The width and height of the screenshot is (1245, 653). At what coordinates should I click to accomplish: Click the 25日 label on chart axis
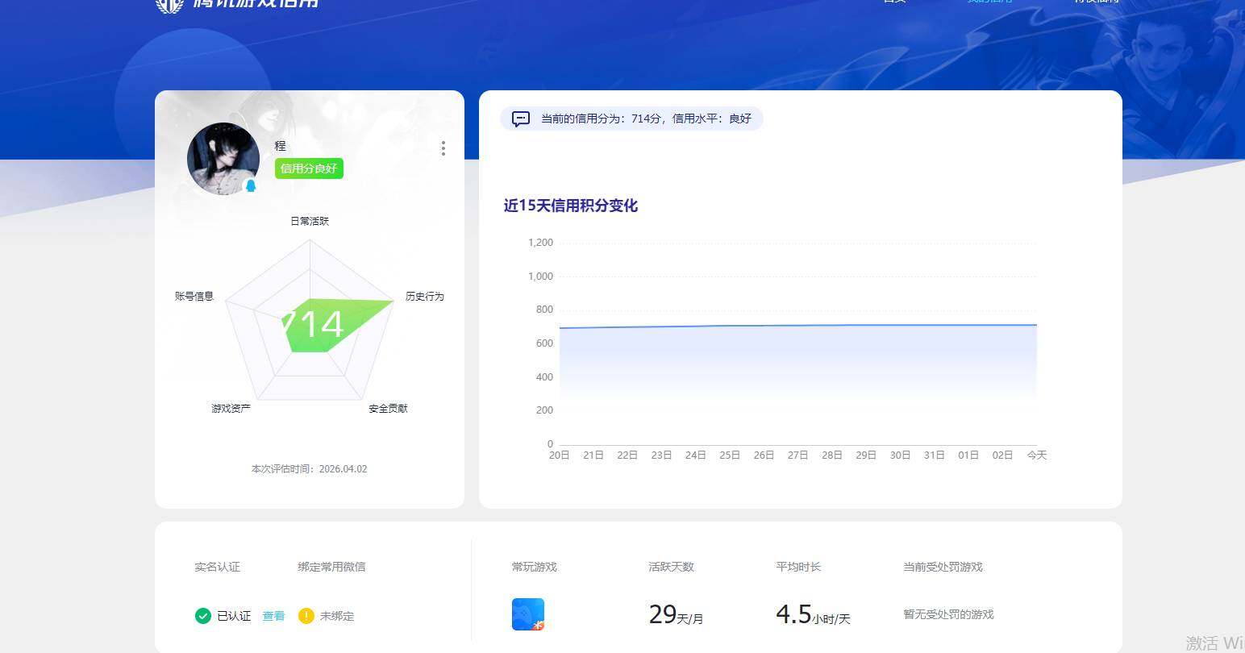(730, 455)
